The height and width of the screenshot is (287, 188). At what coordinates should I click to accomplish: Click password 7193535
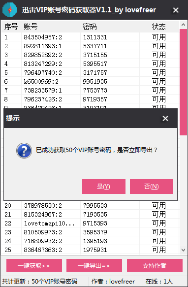[x=95, y=214]
